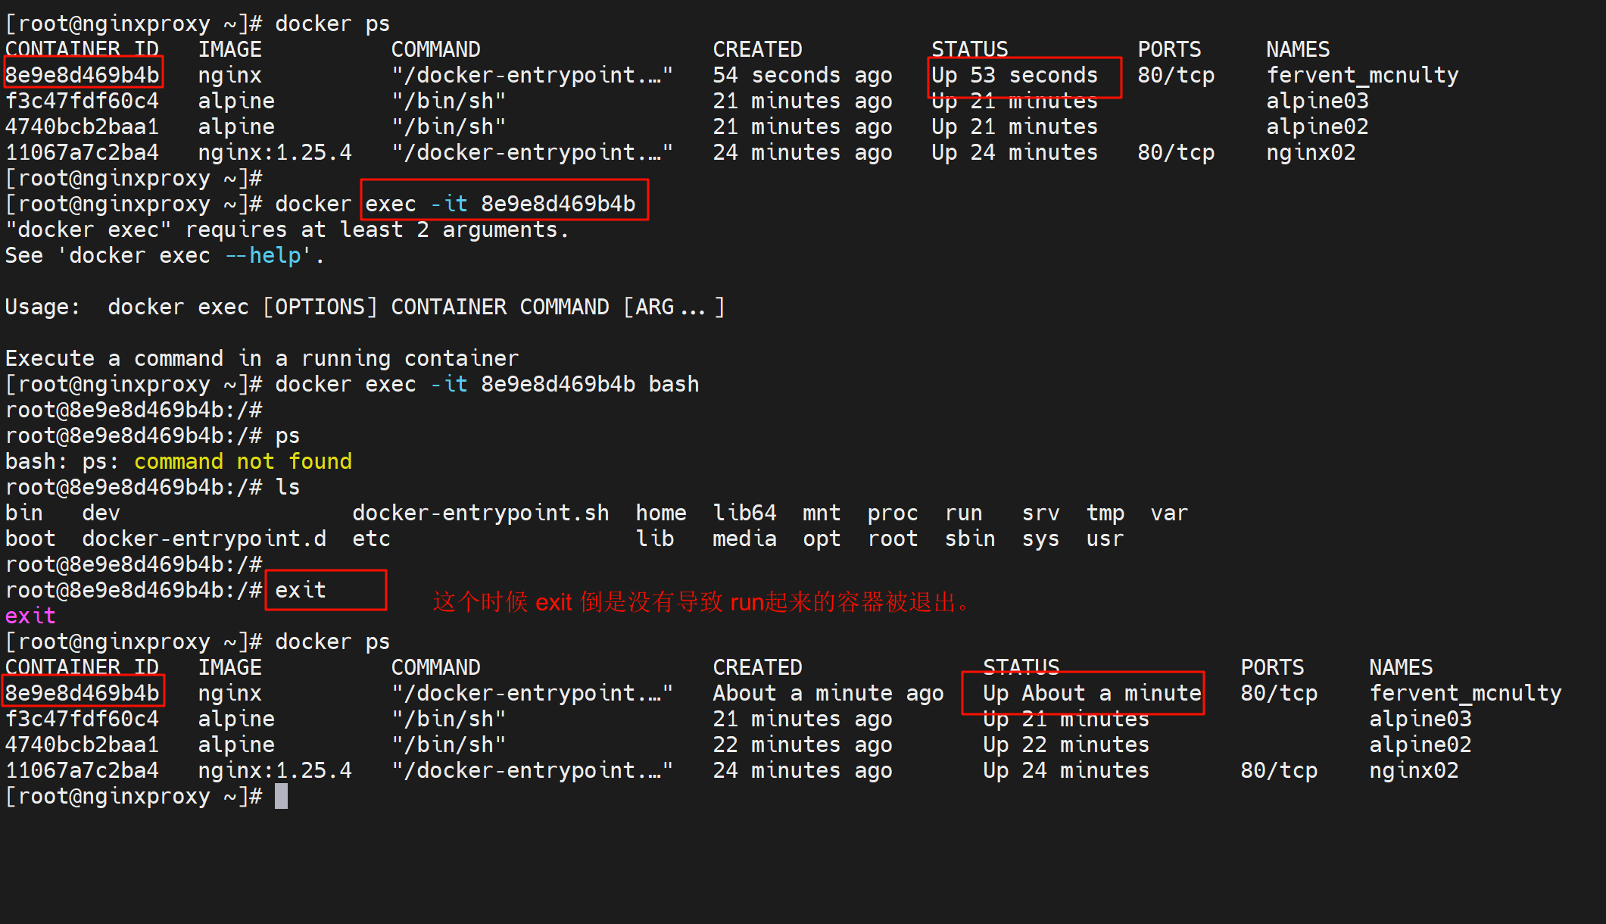Viewport: 1606px width, 924px height.
Task: Click "Execute a command in a running container"
Action: pos(262,358)
